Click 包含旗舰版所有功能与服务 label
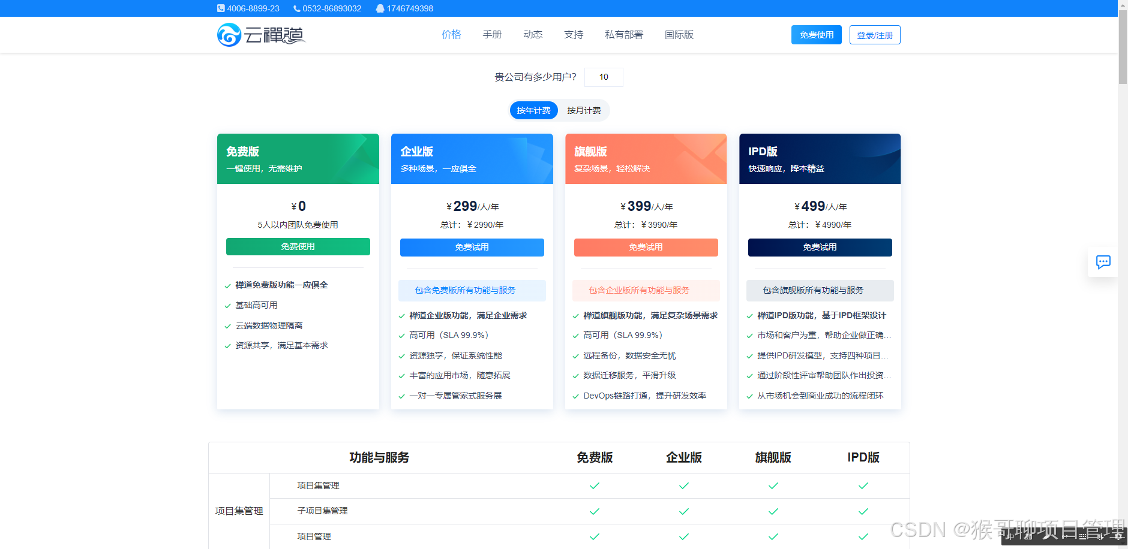This screenshot has height=549, width=1128. point(820,291)
